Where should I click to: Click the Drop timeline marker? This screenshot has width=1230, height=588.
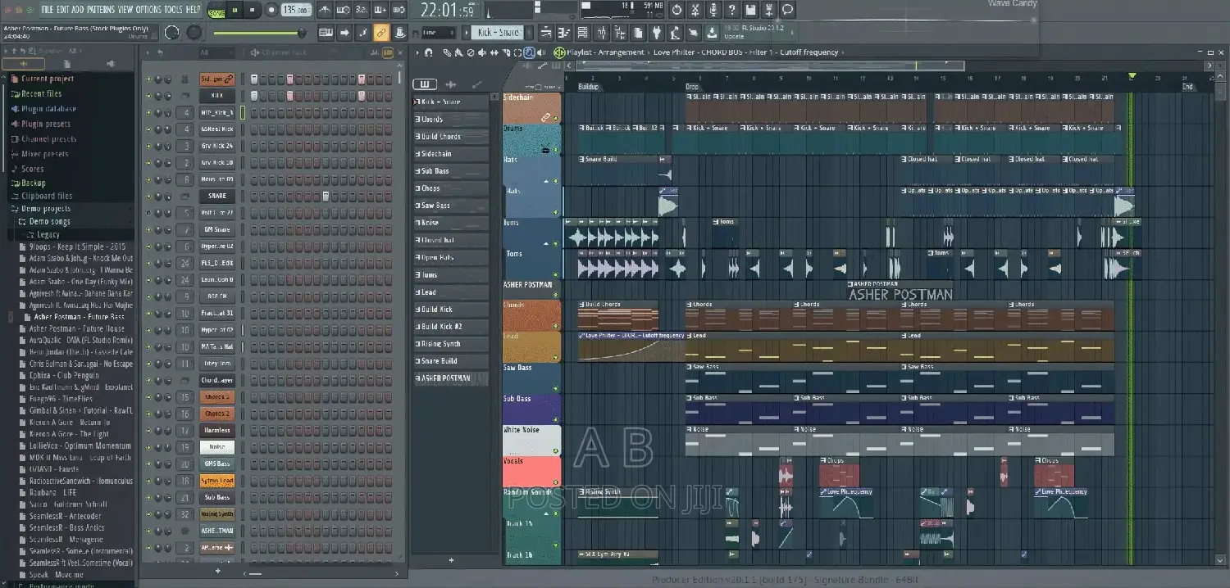point(693,87)
